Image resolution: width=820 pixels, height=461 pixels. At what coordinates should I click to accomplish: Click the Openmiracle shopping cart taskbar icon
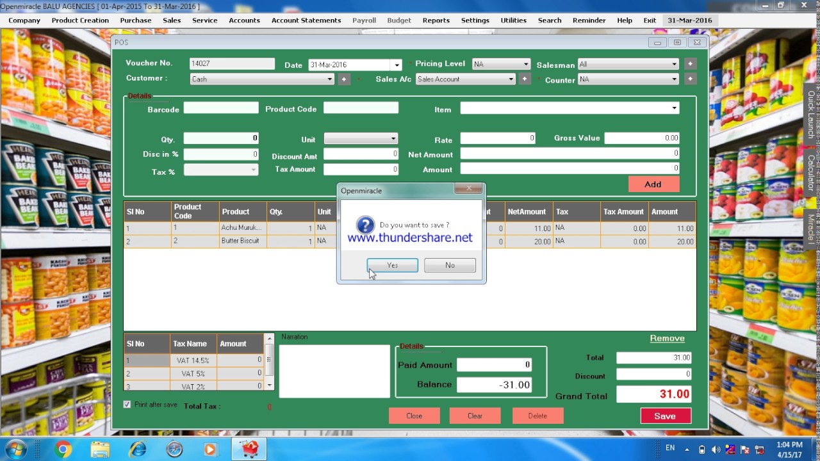point(249,449)
